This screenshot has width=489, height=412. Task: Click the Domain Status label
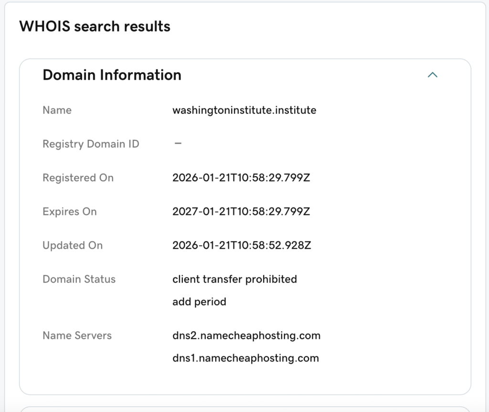coord(79,279)
